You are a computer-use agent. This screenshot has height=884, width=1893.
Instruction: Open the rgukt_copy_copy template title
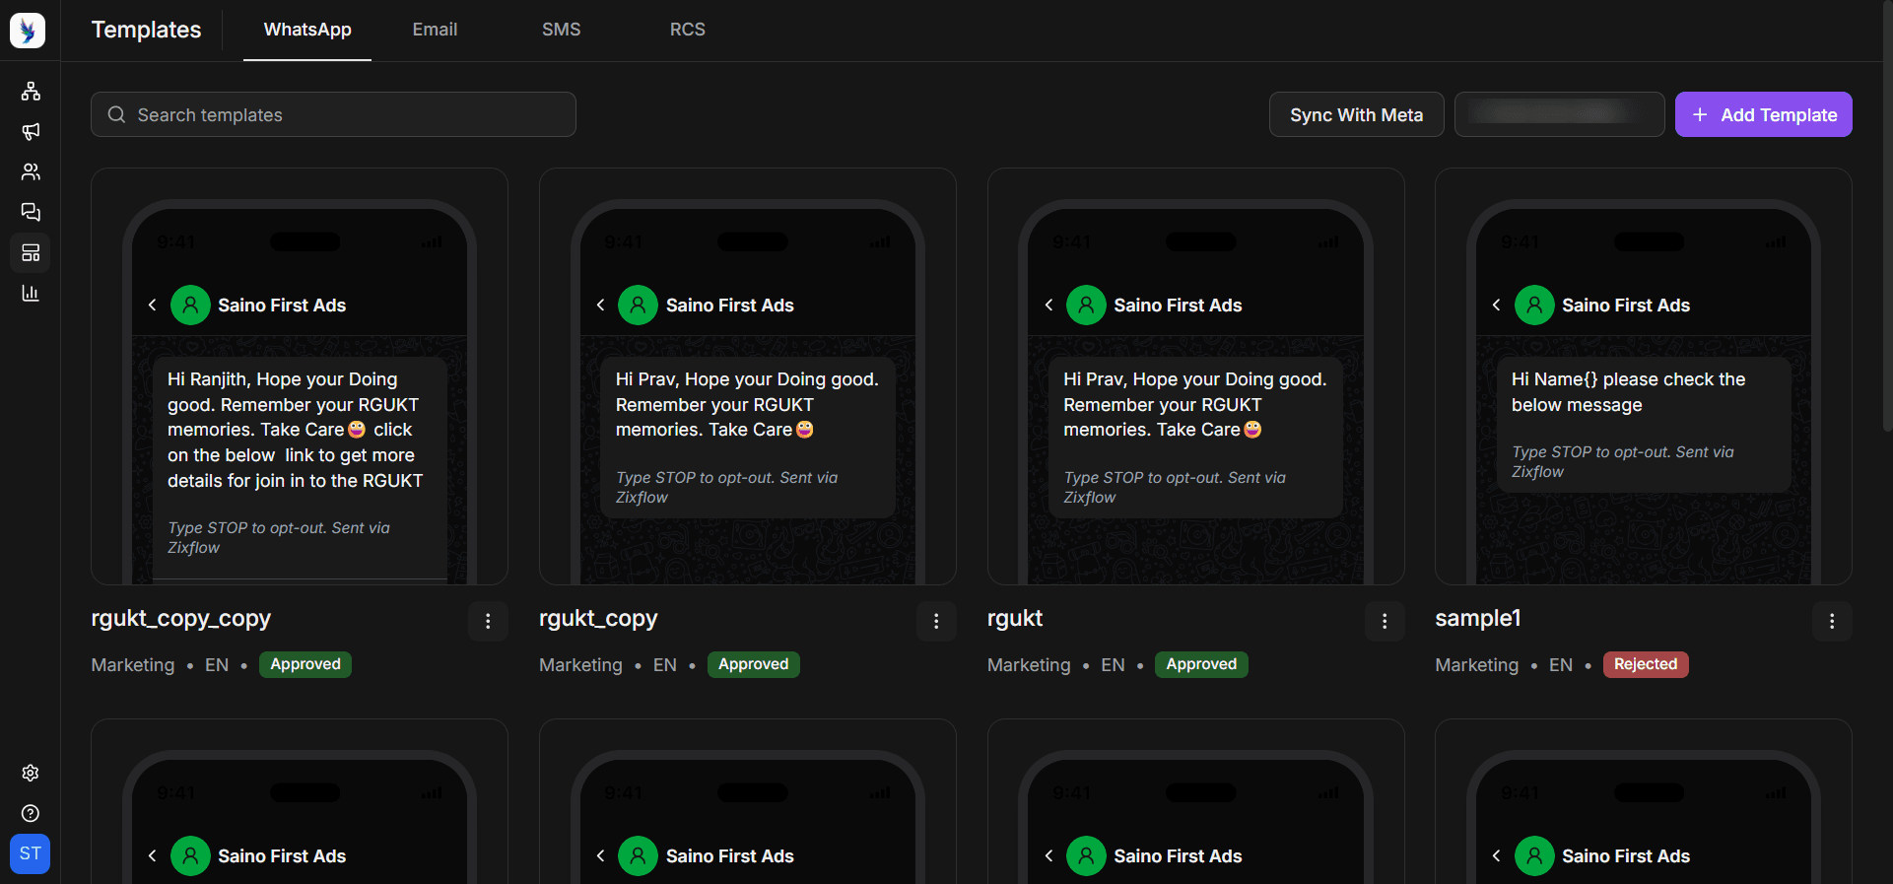tap(180, 619)
